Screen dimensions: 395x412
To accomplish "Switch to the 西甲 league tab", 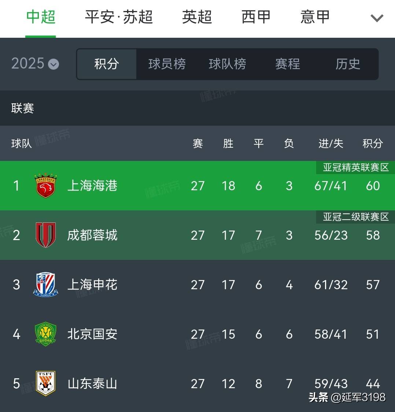I will tap(256, 17).
